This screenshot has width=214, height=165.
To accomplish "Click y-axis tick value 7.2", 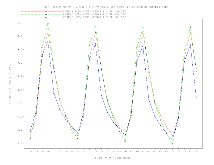I will [x=19, y=63].
